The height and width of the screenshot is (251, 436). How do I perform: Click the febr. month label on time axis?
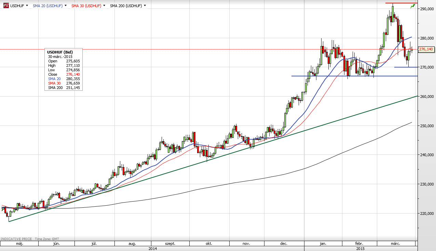(359, 244)
